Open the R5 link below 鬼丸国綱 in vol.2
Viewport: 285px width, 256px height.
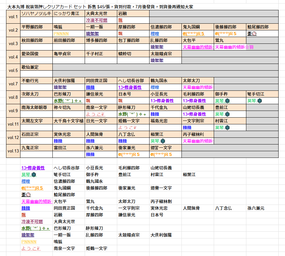pyautogui.click(x=194, y=34)
